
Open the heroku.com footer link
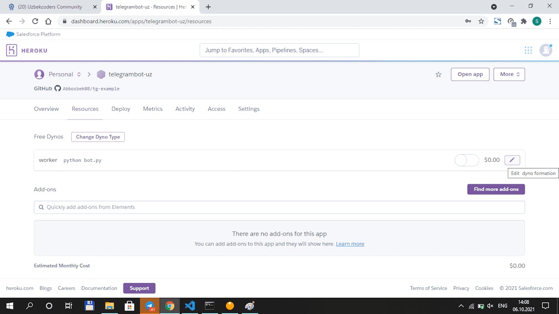pos(20,288)
